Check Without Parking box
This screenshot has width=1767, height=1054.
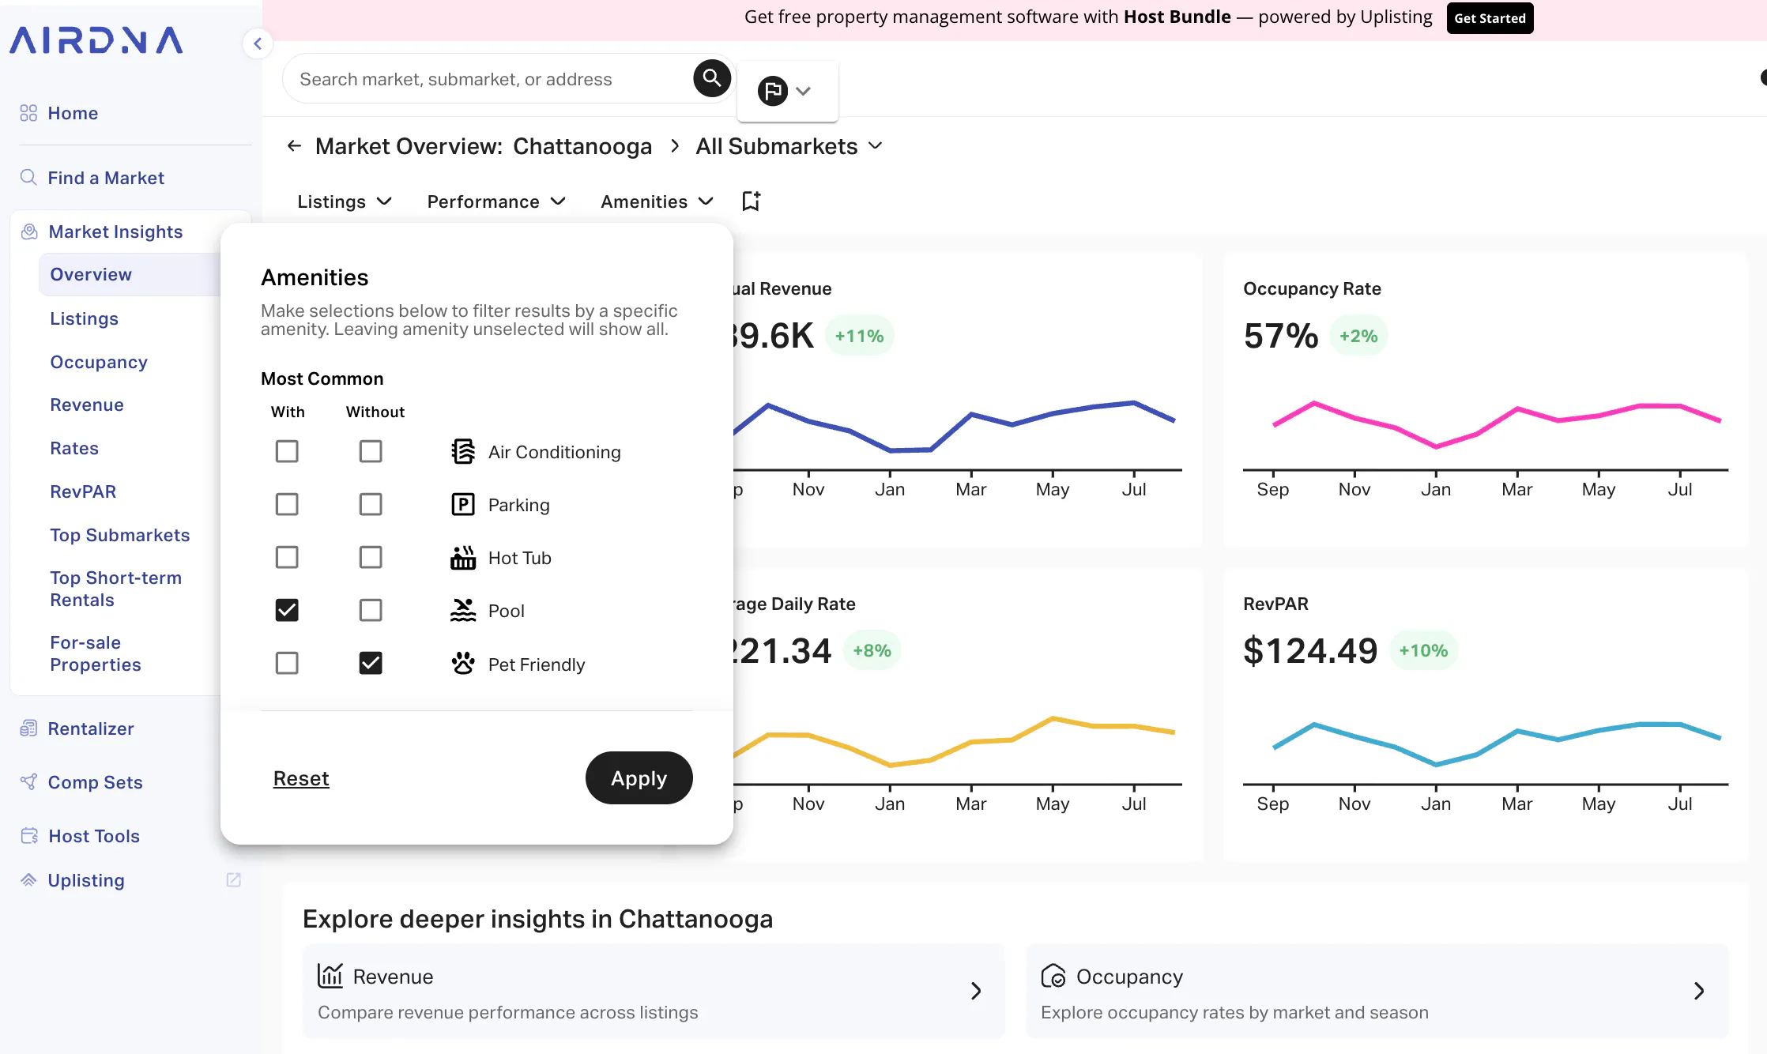[371, 504]
